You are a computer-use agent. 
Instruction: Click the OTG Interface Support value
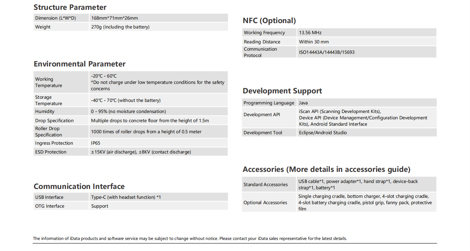click(x=100, y=206)
